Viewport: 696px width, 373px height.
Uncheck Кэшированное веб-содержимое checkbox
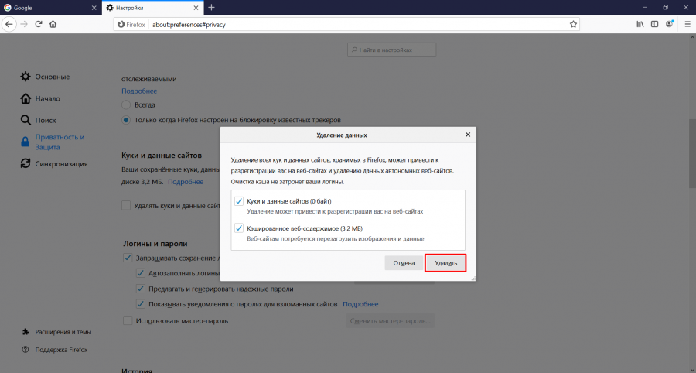point(239,228)
